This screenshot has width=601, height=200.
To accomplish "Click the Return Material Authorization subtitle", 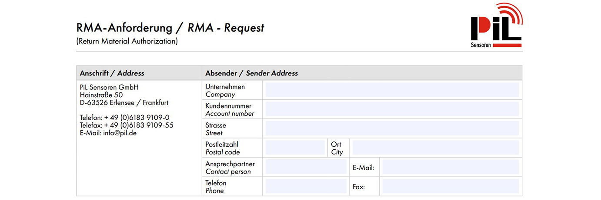I will (127, 42).
